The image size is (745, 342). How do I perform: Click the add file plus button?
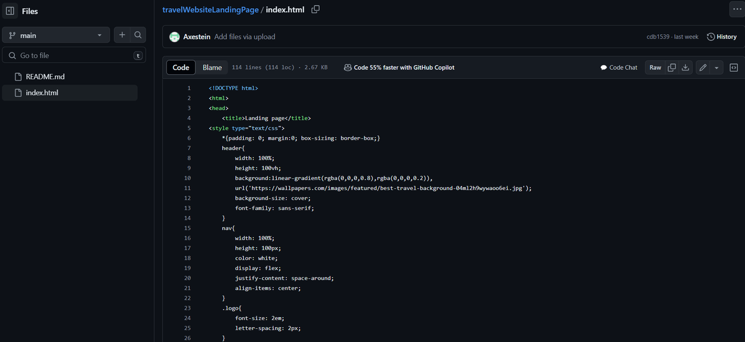(x=122, y=35)
